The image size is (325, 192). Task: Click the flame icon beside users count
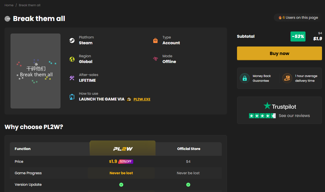click(280, 17)
